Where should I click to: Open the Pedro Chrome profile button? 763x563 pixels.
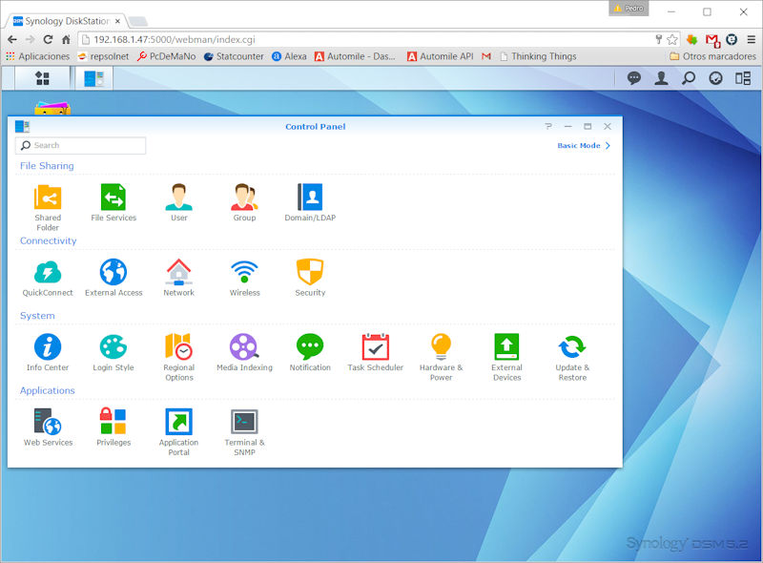[x=629, y=9]
